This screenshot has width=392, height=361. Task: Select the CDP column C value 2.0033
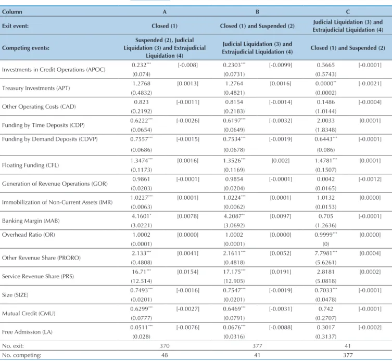(326, 120)
